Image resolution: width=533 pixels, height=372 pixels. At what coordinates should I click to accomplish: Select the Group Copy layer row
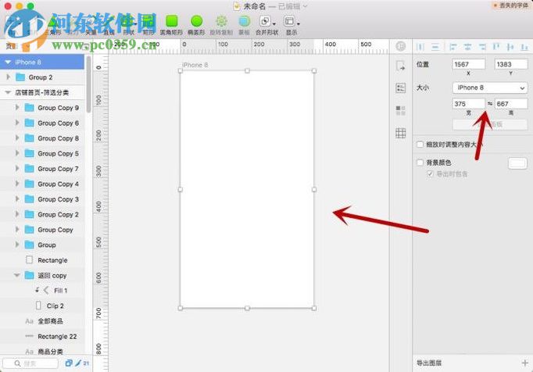(x=42, y=230)
